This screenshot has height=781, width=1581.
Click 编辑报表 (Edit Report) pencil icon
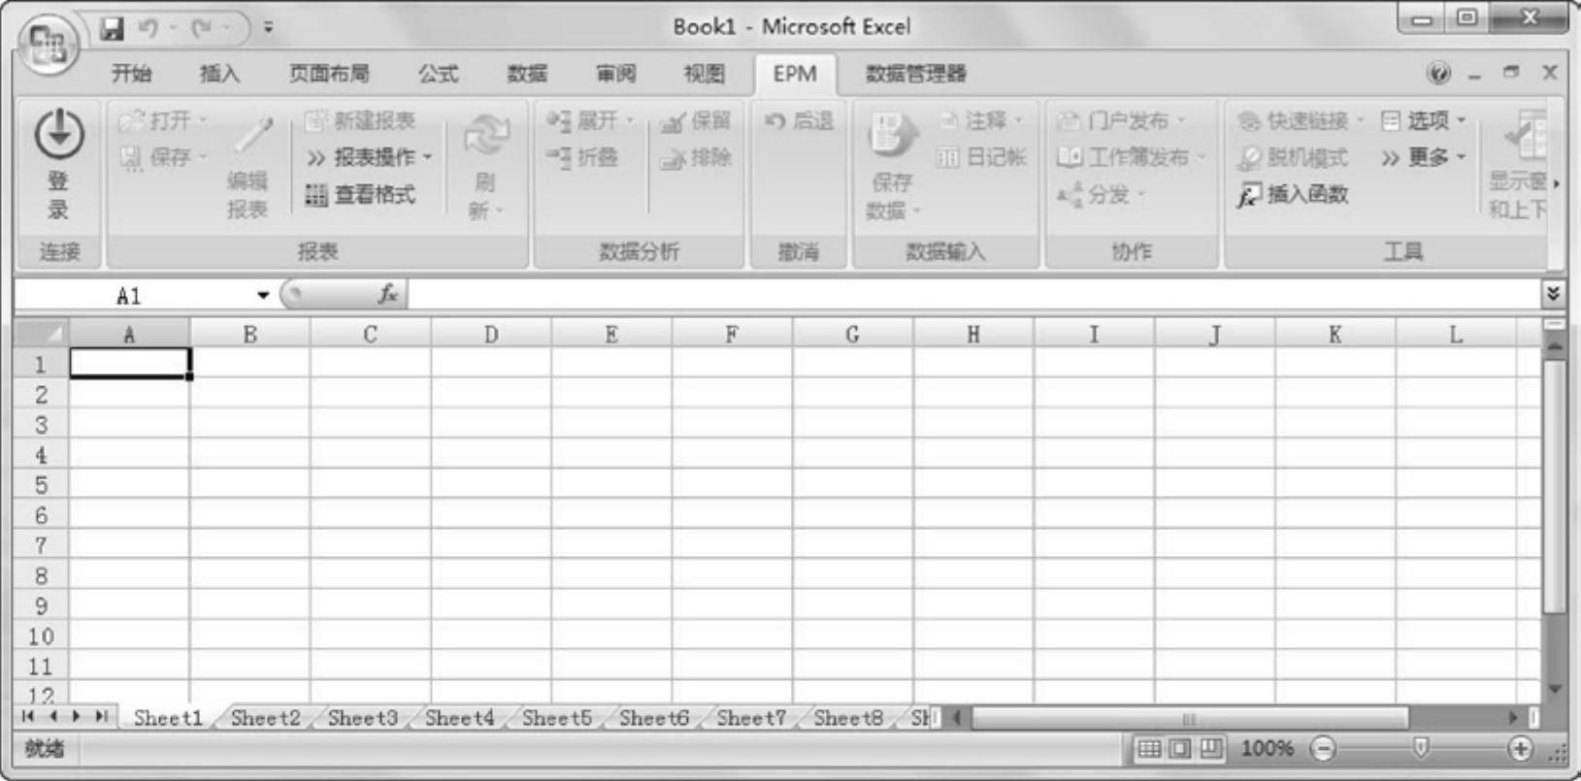(251, 135)
